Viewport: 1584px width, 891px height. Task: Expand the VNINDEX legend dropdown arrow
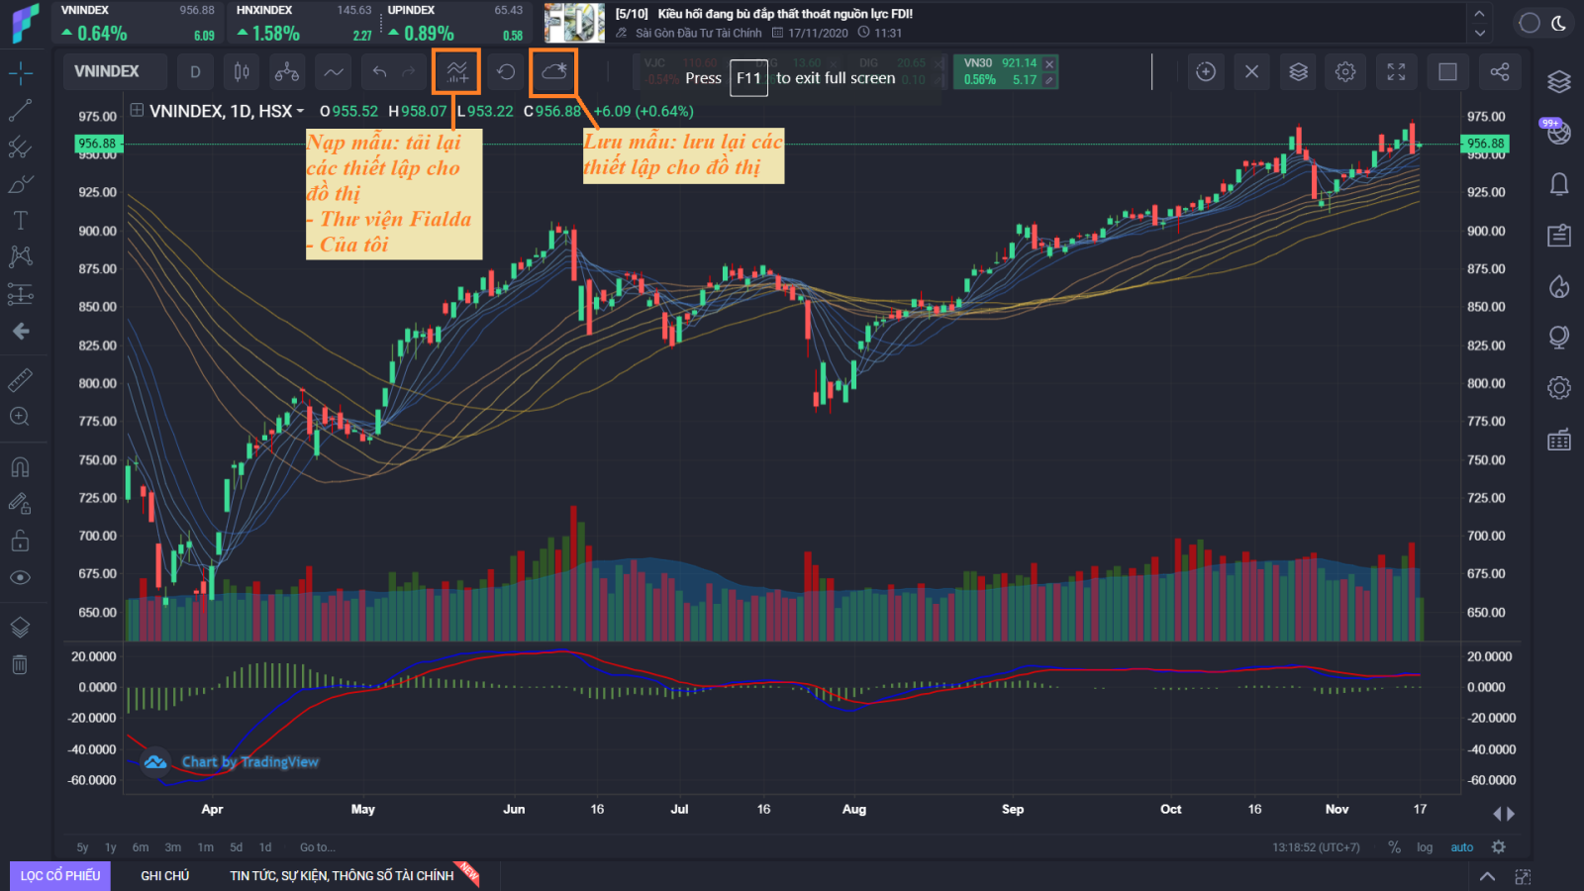pyautogui.click(x=300, y=112)
